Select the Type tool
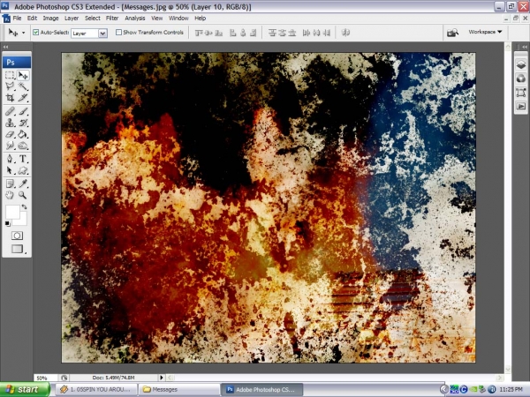Screen dimensions: 530x397 click(x=23, y=159)
